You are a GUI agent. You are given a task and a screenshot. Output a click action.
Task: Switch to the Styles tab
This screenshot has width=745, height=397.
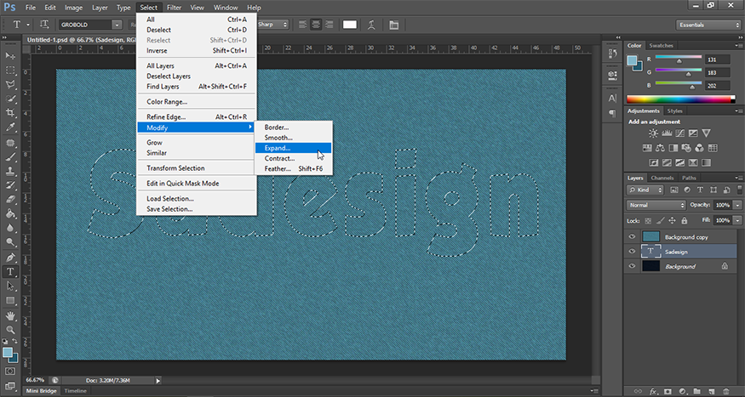pos(674,111)
